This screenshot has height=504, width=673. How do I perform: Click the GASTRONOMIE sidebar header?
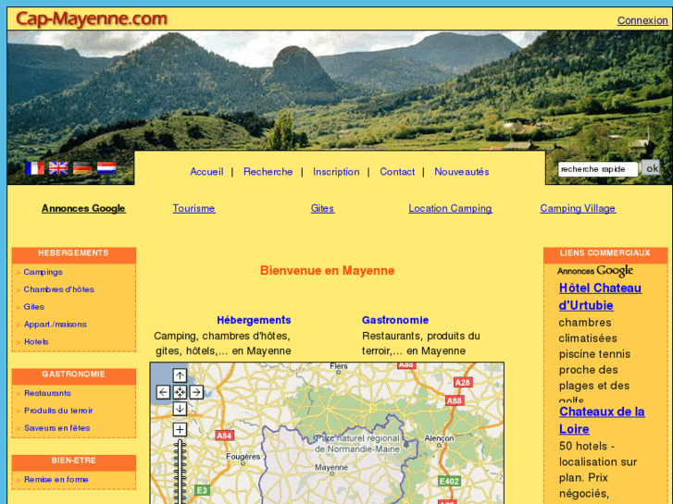point(74,375)
